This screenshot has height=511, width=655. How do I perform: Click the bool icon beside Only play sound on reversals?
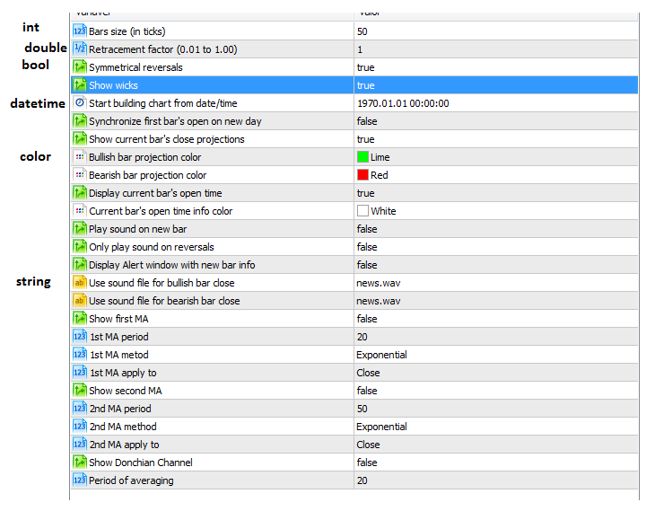79,247
